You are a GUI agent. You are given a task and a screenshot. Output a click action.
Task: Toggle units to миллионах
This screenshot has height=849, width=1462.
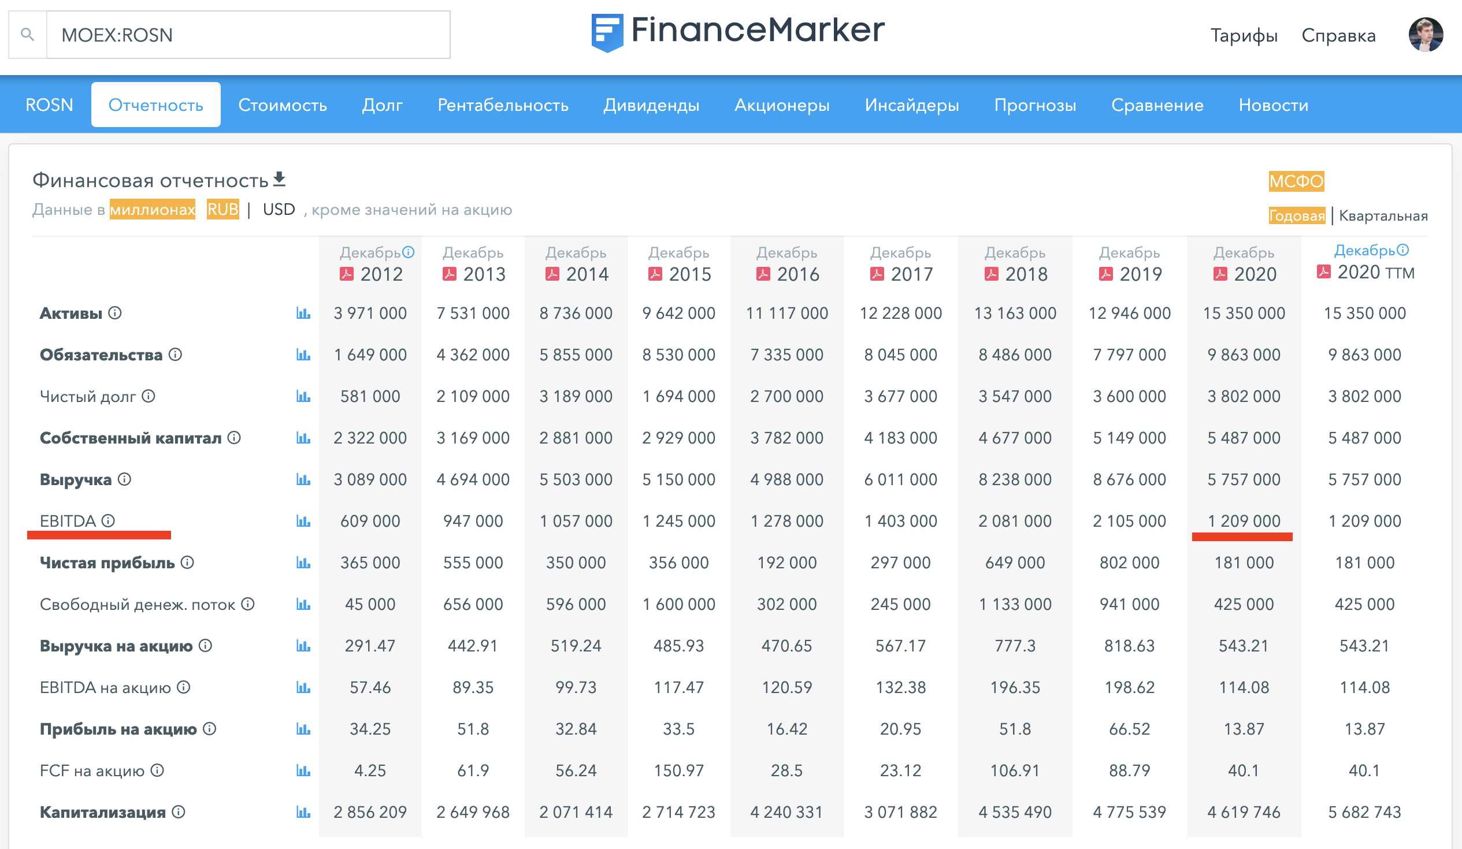tap(153, 209)
